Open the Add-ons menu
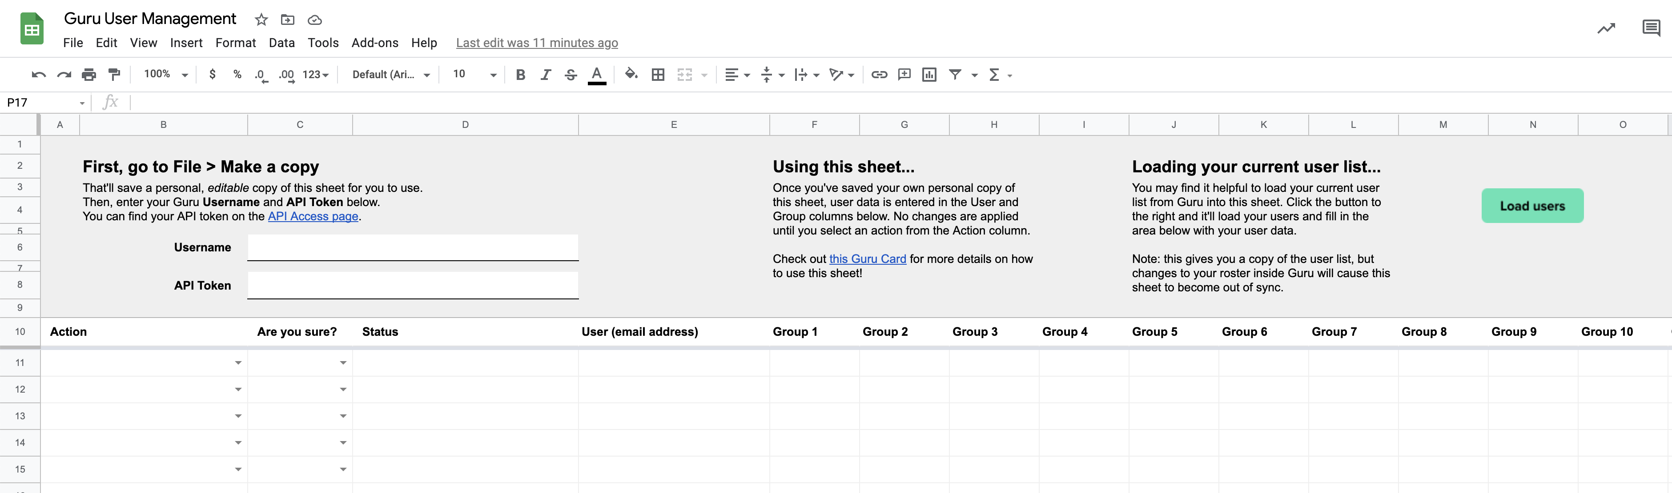Image resolution: width=1672 pixels, height=493 pixels. click(x=375, y=43)
